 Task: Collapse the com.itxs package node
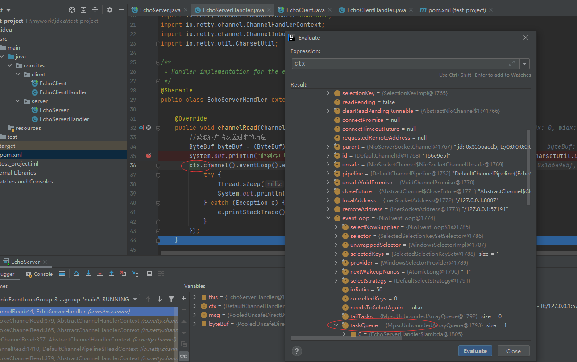tap(10, 66)
